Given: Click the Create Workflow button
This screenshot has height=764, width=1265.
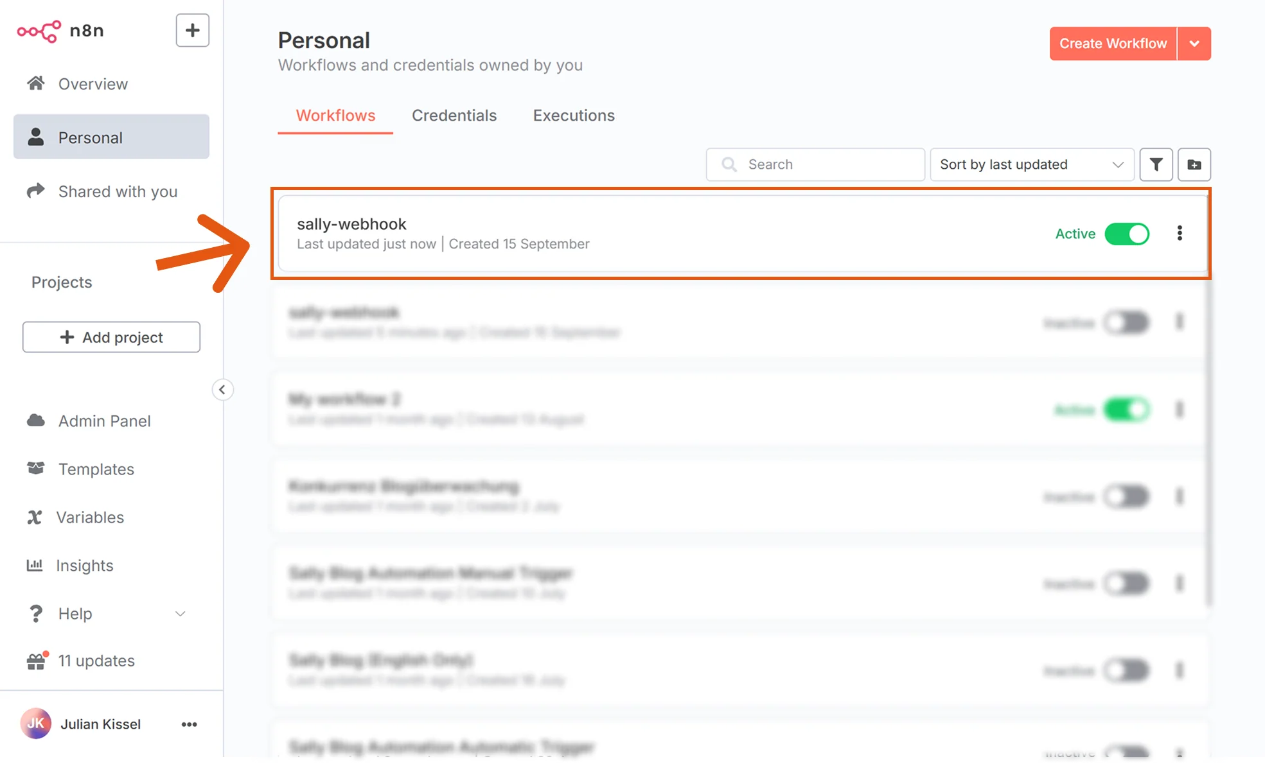Looking at the screenshot, I should (1113, 44).
